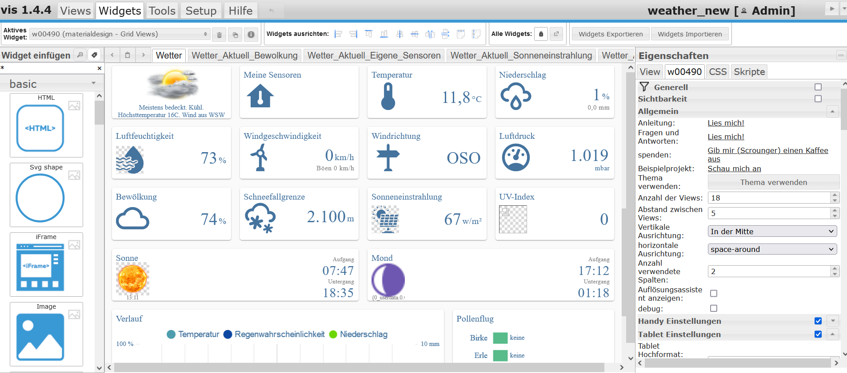This screenshot has width=847, height=373.
Task: Click the Widgets Importieren button
Action: pos(690,34)
